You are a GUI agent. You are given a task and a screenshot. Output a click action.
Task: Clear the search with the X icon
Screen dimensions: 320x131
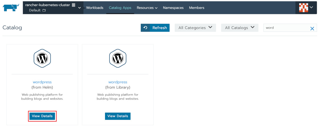coord(312,28)
